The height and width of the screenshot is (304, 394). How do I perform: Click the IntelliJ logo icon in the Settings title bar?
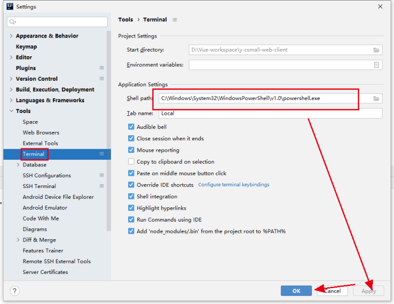10,6
